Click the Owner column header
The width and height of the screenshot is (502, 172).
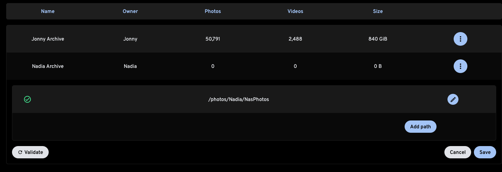click(130, 11)
